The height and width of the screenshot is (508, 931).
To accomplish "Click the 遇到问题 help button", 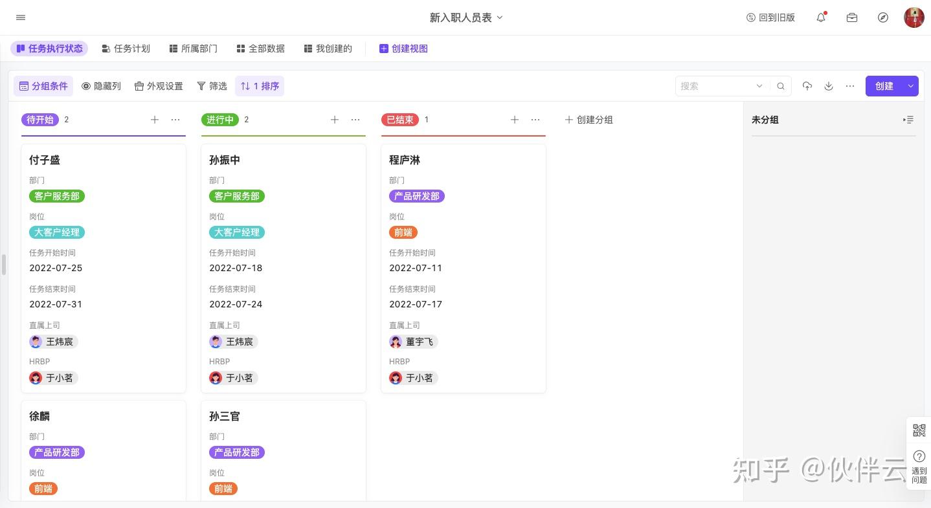I will pos(919,467).
